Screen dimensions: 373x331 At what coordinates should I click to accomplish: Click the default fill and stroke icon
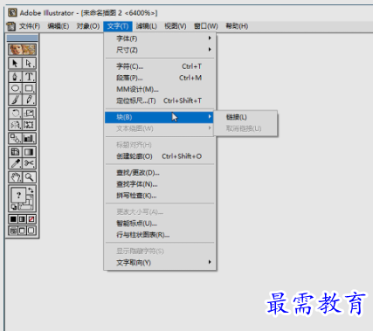click(x=14, y=207)
